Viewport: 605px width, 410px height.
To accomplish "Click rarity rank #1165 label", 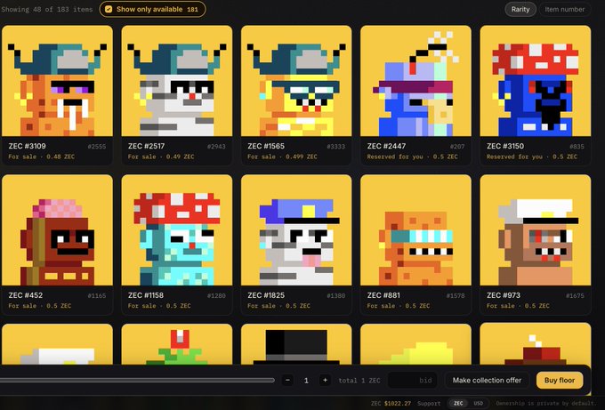I will pos(96,296).
